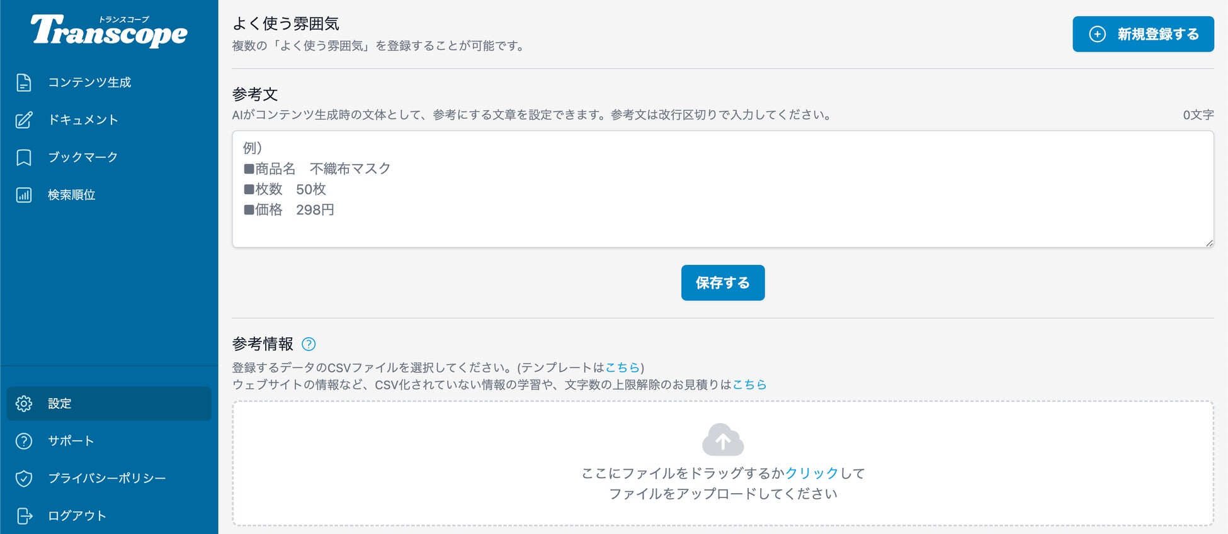Click the ログアウト exit icon
The image size is (1228, 534).
(x=24, y=516)
